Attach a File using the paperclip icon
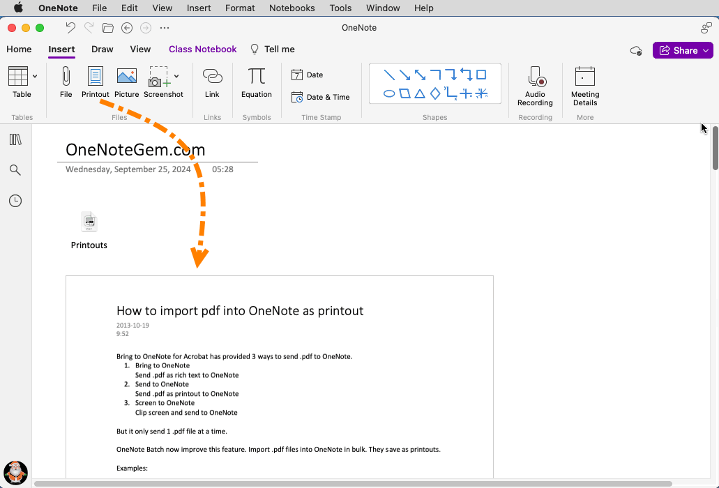 coord(66,82)
